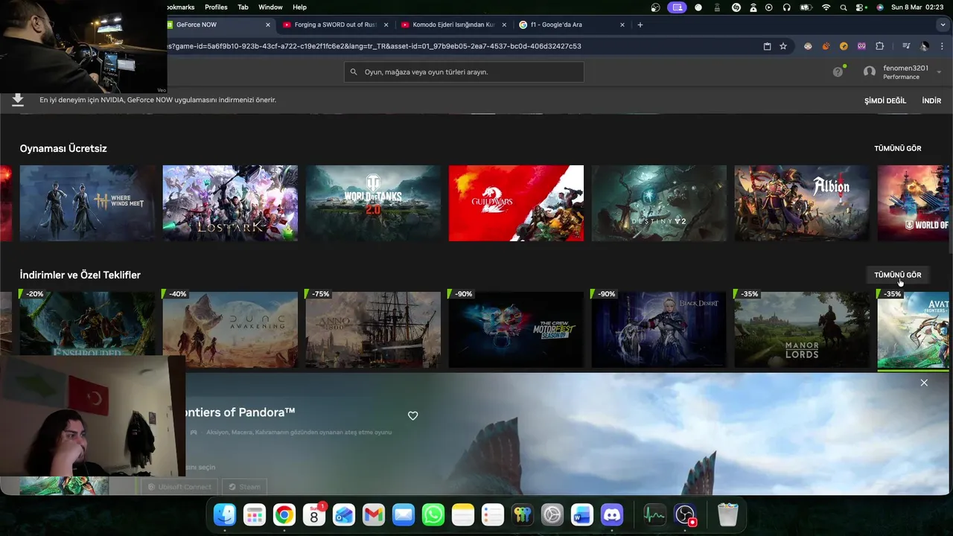
Task: Open Spotlight search in menu bar
Action: [844, 7]
